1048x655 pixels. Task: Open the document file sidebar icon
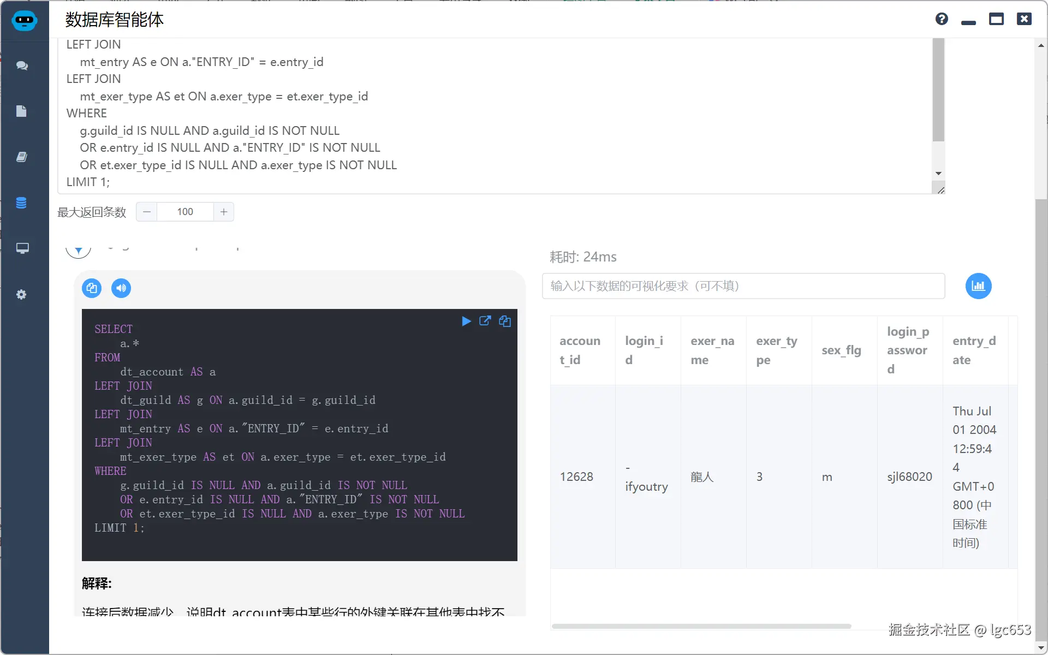click(x=21, y=111)
